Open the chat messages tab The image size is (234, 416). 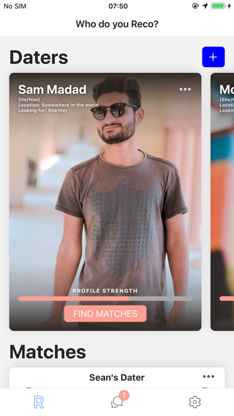pyautogui.click(x=117, y=402)
